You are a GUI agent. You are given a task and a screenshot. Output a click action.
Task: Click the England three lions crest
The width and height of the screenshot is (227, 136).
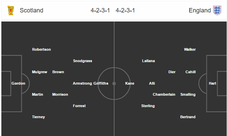[217, 10]
